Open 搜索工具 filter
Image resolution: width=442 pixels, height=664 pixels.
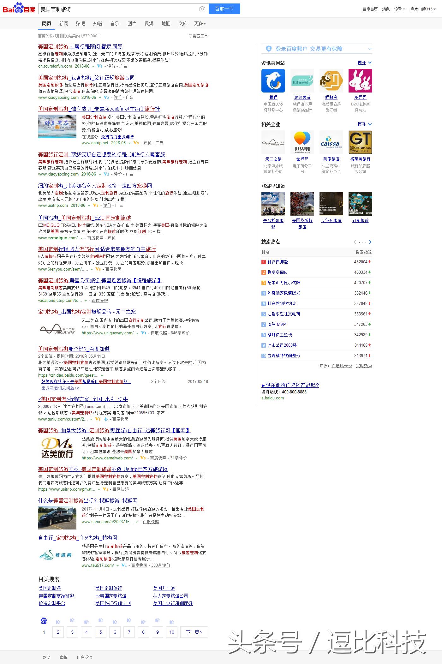pos(198,36)
